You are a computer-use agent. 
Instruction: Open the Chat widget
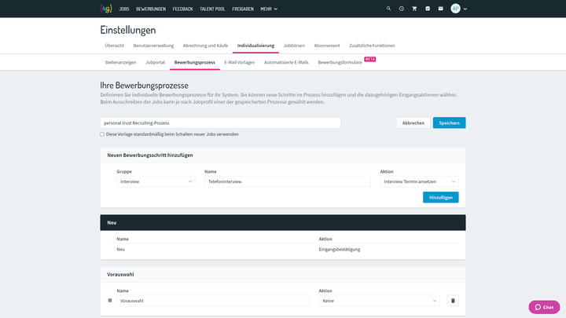(x=544, y=307)
